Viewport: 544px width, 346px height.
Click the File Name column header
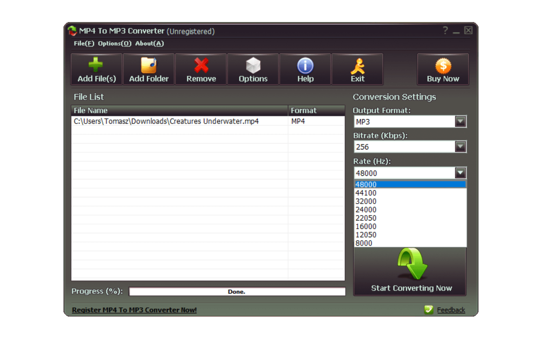point(179,110)
